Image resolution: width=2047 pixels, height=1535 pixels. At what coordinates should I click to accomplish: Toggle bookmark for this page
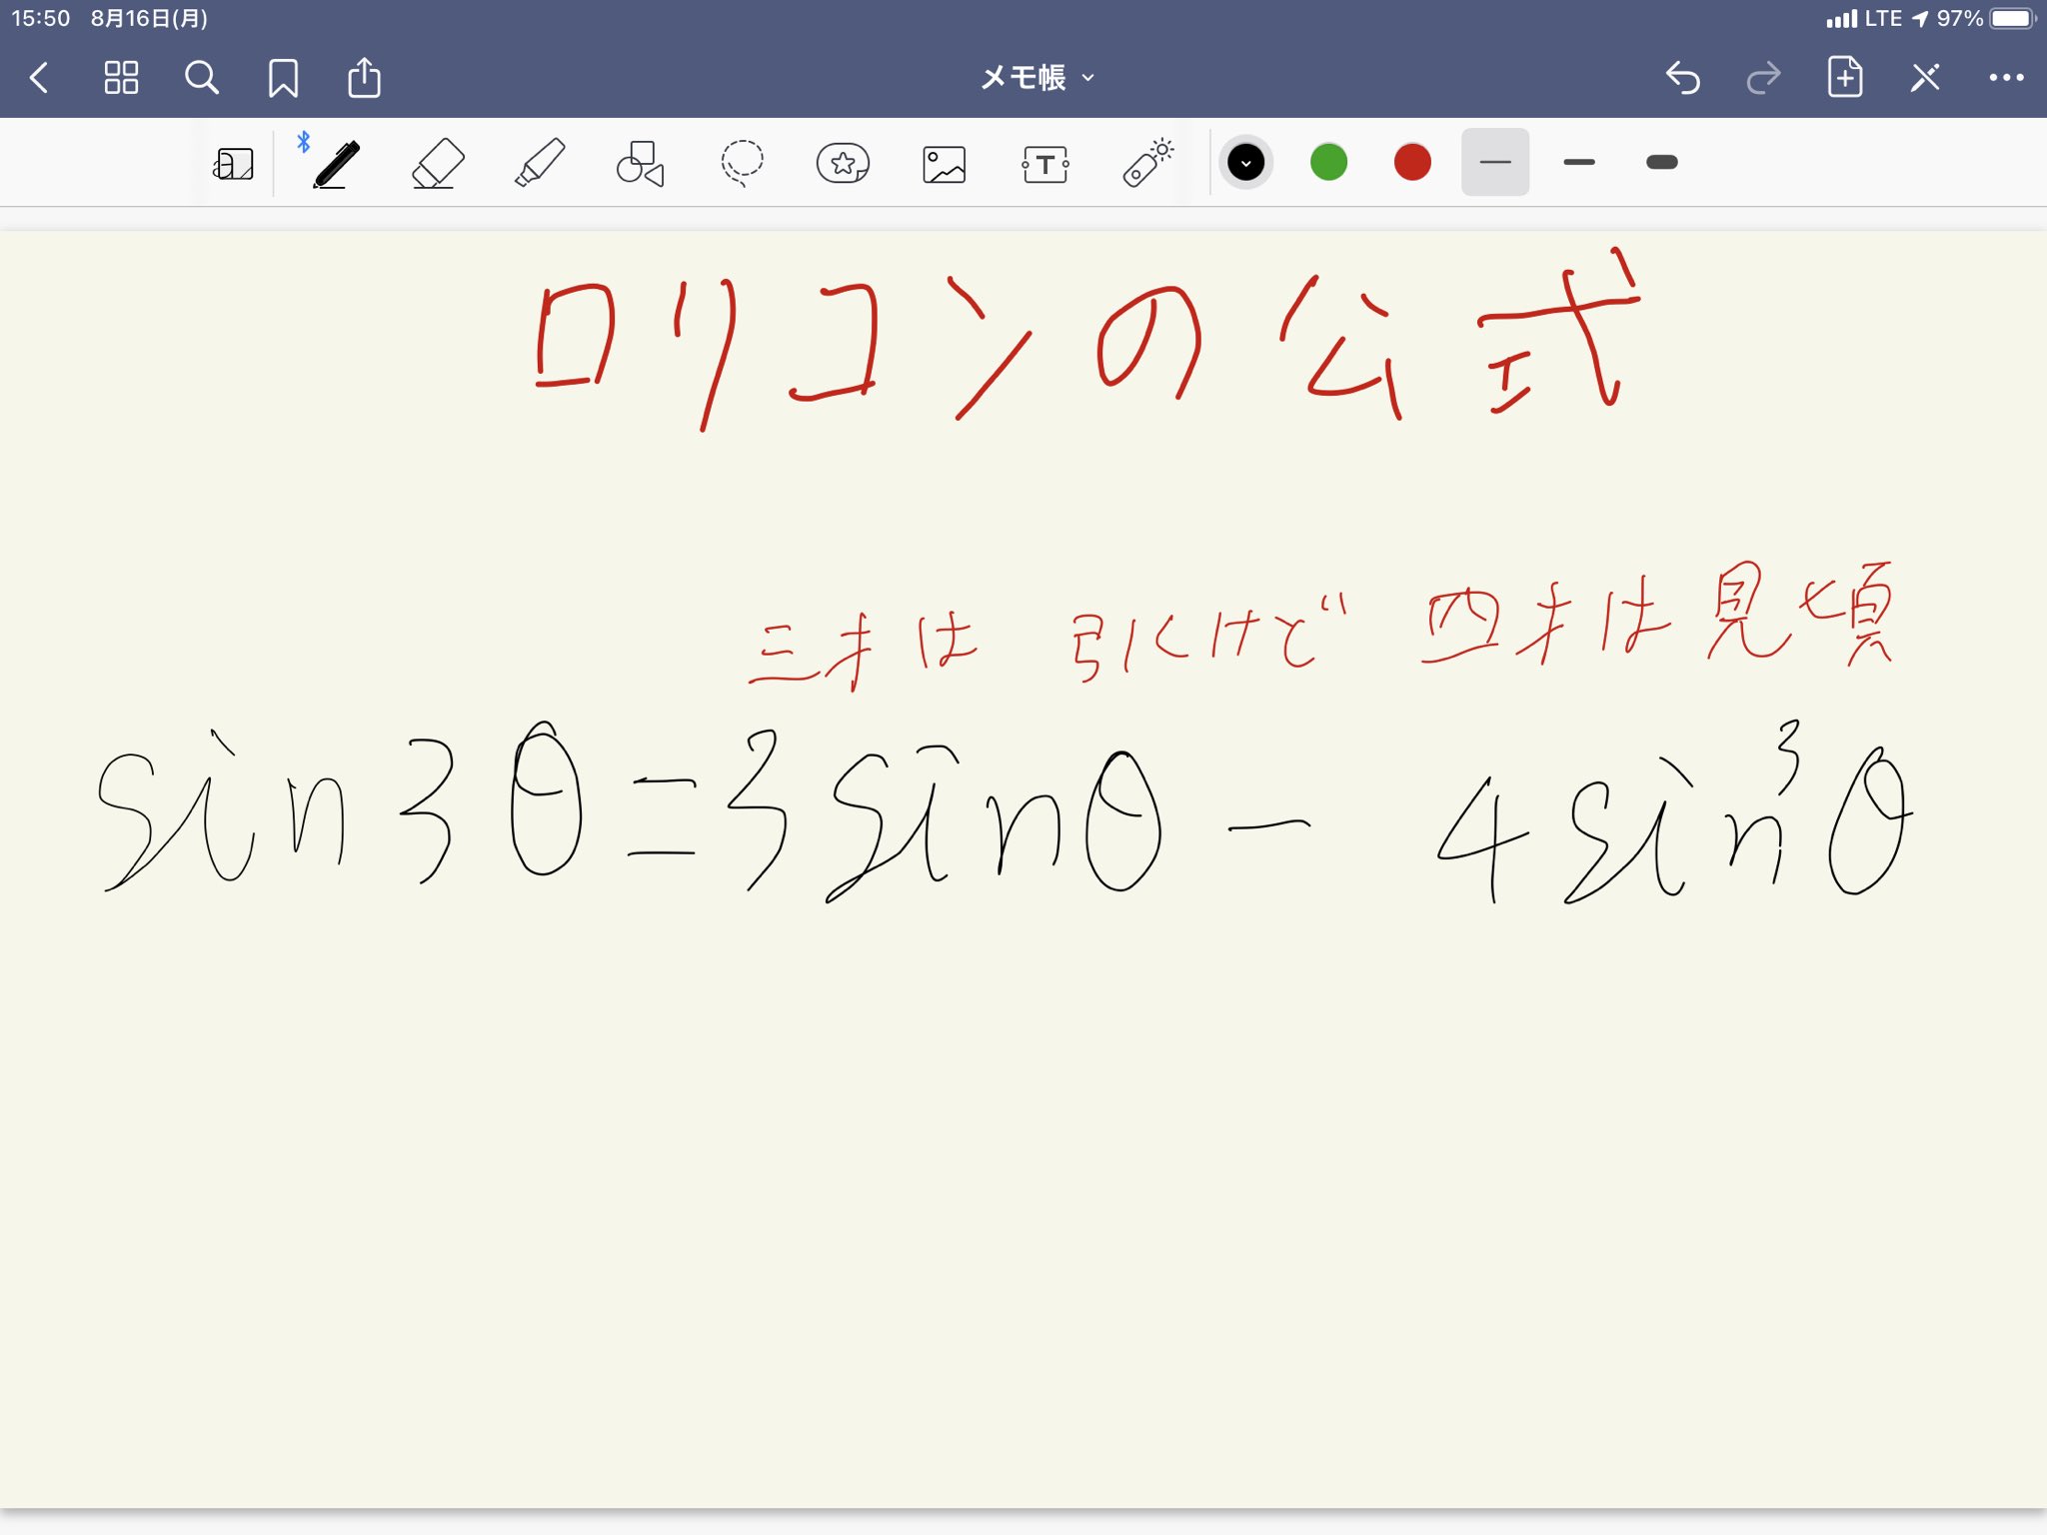click(283, 78)
